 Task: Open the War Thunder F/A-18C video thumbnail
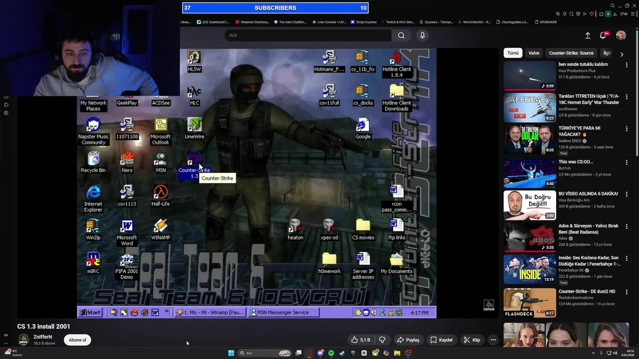tap(530, 107)
